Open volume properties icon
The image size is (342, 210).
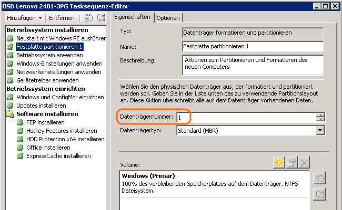(x=291, y=163)
